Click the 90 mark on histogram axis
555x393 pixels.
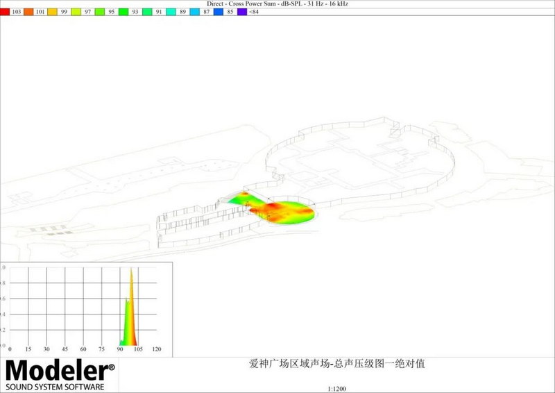[x=120, y=349]
